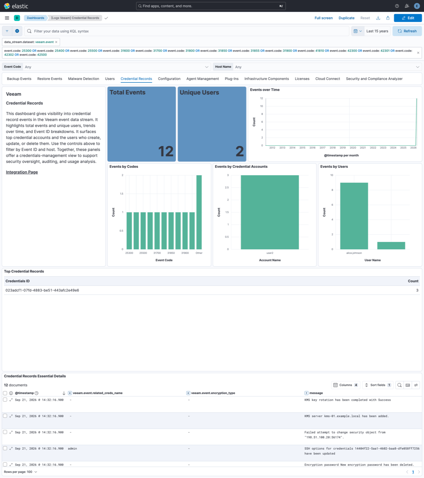Click the Duplicate button
Image resolution: width=424 pixels, height=478 pixels.
point(346,18)
